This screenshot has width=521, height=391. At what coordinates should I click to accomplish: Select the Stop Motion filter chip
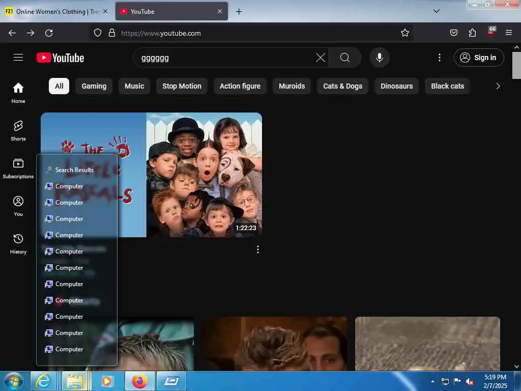point(182,86)
